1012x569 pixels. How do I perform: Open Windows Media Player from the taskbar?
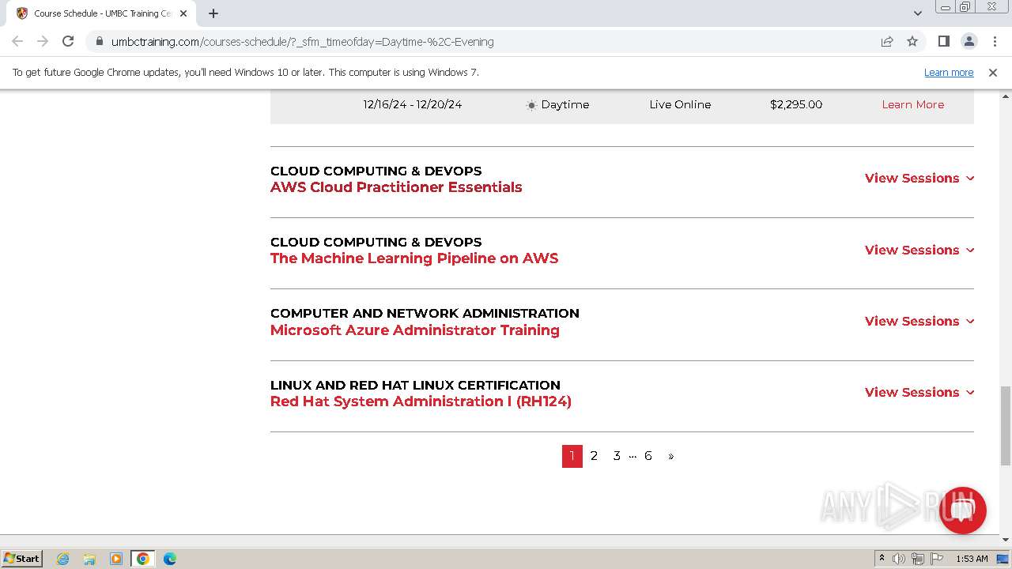116,559
